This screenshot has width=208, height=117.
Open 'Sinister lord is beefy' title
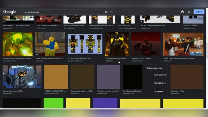(x=82, y=91)
